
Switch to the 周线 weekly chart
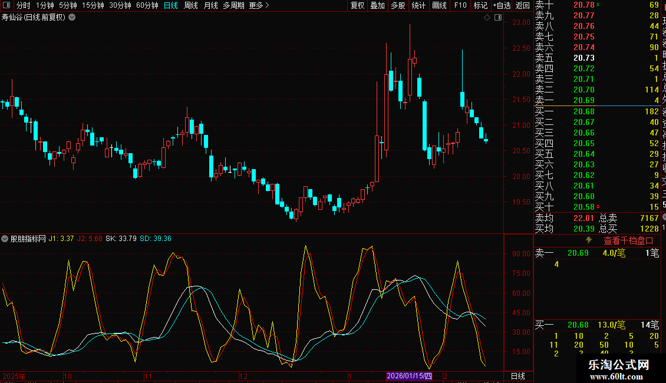191,5
